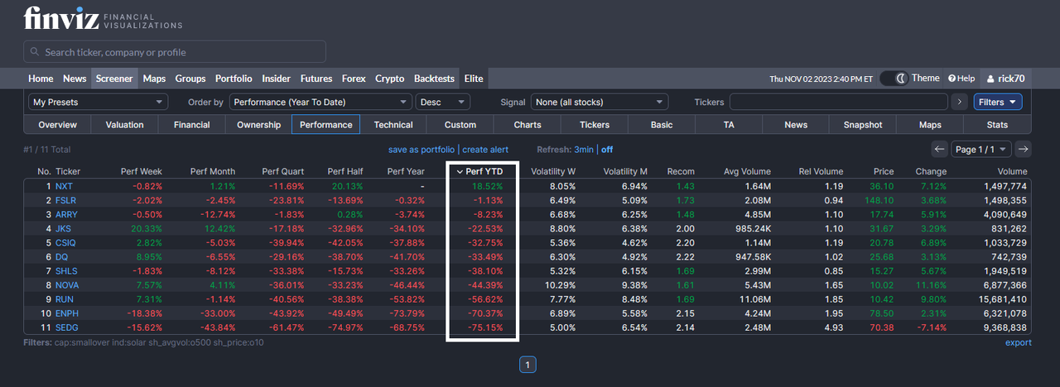
Task: Sort by Price column header
Action: point(884,171)
